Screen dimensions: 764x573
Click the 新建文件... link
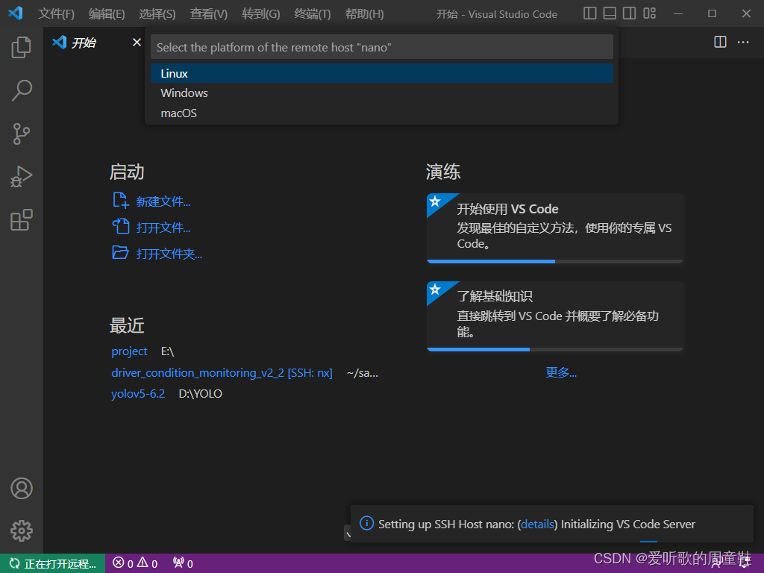[x=163, y=201]
